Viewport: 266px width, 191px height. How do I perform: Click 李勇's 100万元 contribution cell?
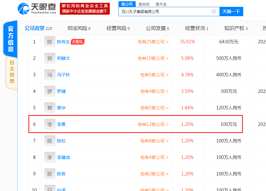(x=229, y=124)
